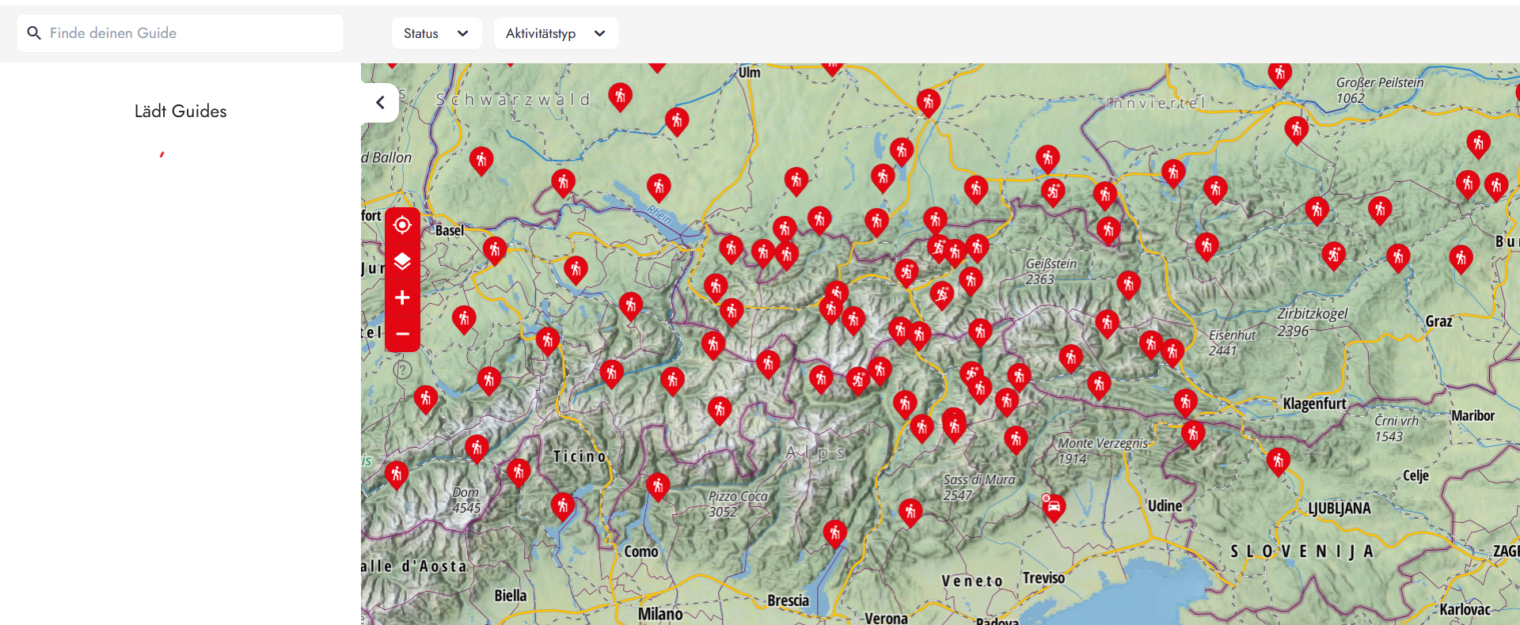Click the Celje city label
Image resolution: width=1520 pixels, height=625 pixels.
pyautogui.click(x=1415, y=475)
